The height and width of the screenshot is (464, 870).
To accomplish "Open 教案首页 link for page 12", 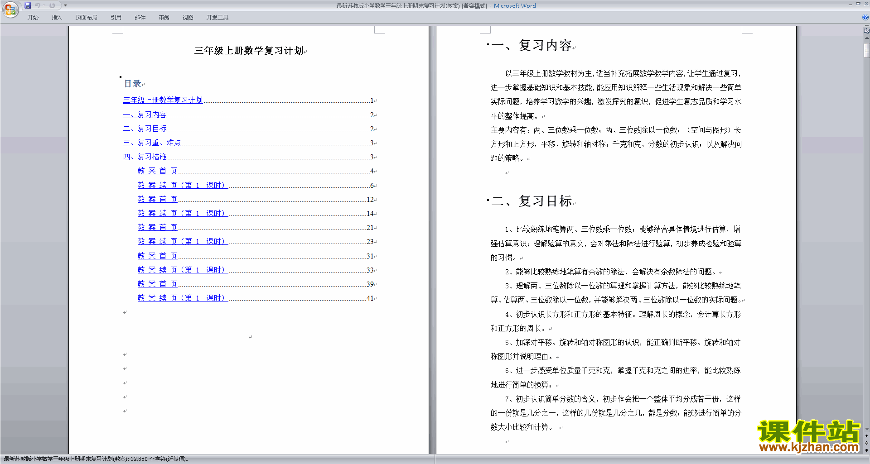I will (157, 199).
